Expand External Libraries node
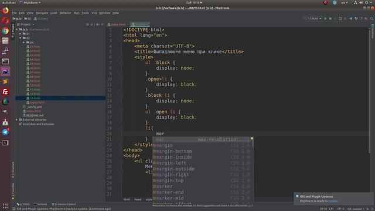The image size is (375, 211). click(x=17, y=120)
